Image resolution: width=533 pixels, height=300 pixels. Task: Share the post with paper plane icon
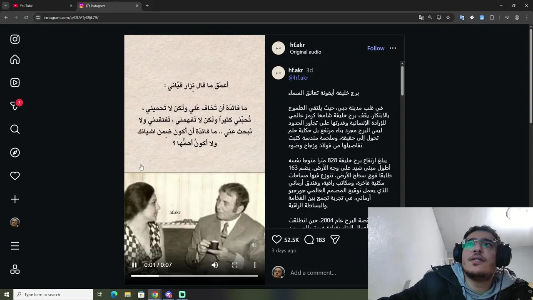click(335, 240)
